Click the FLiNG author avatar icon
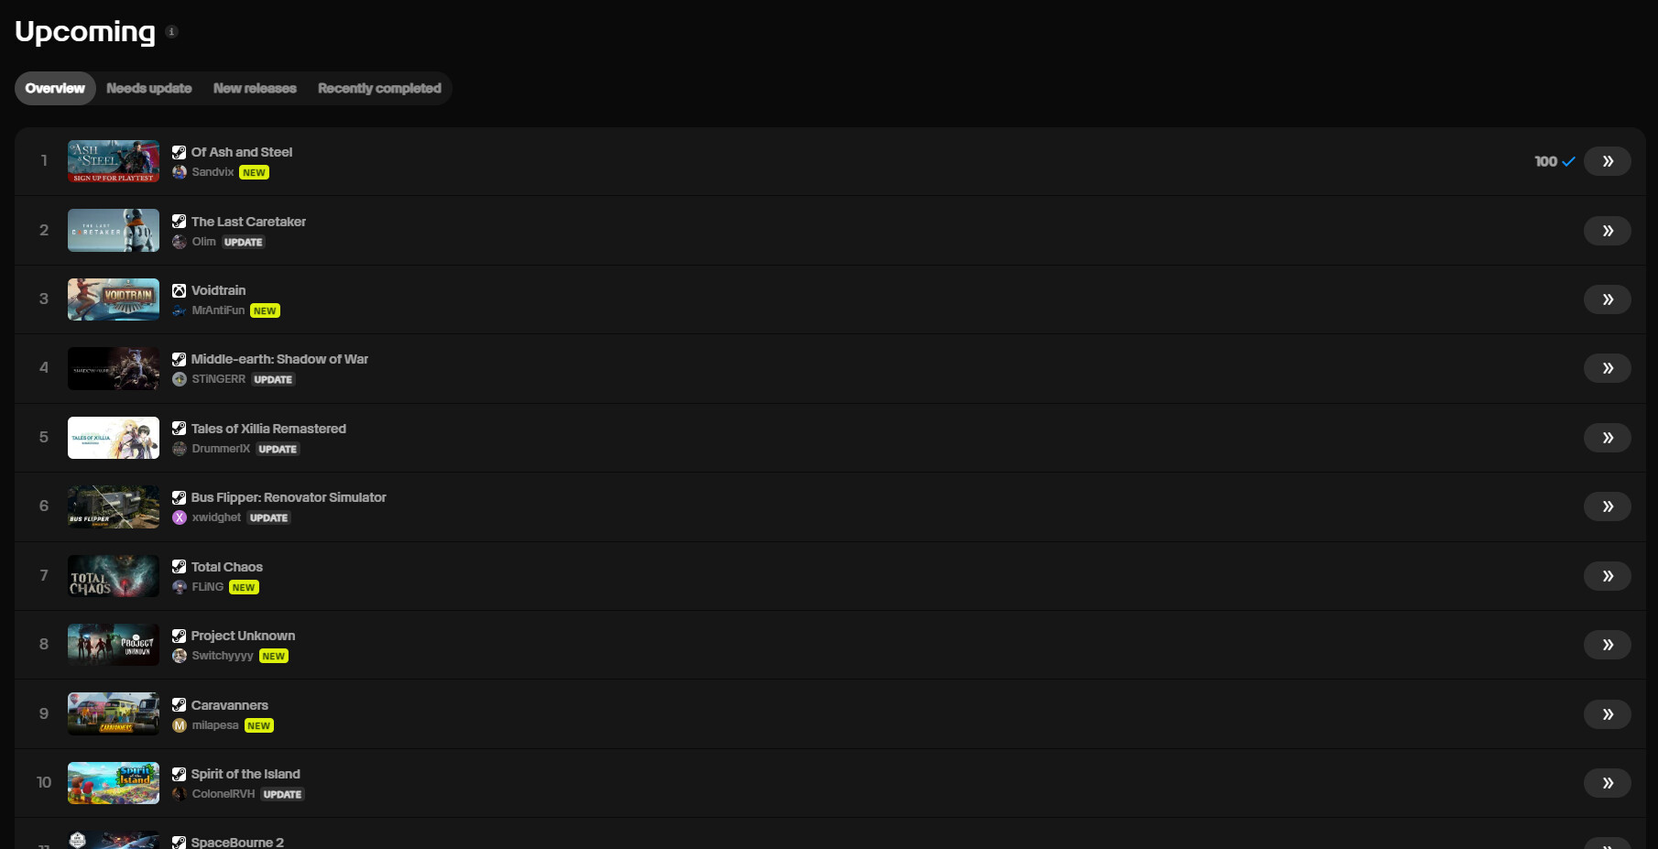 [180, 587]
